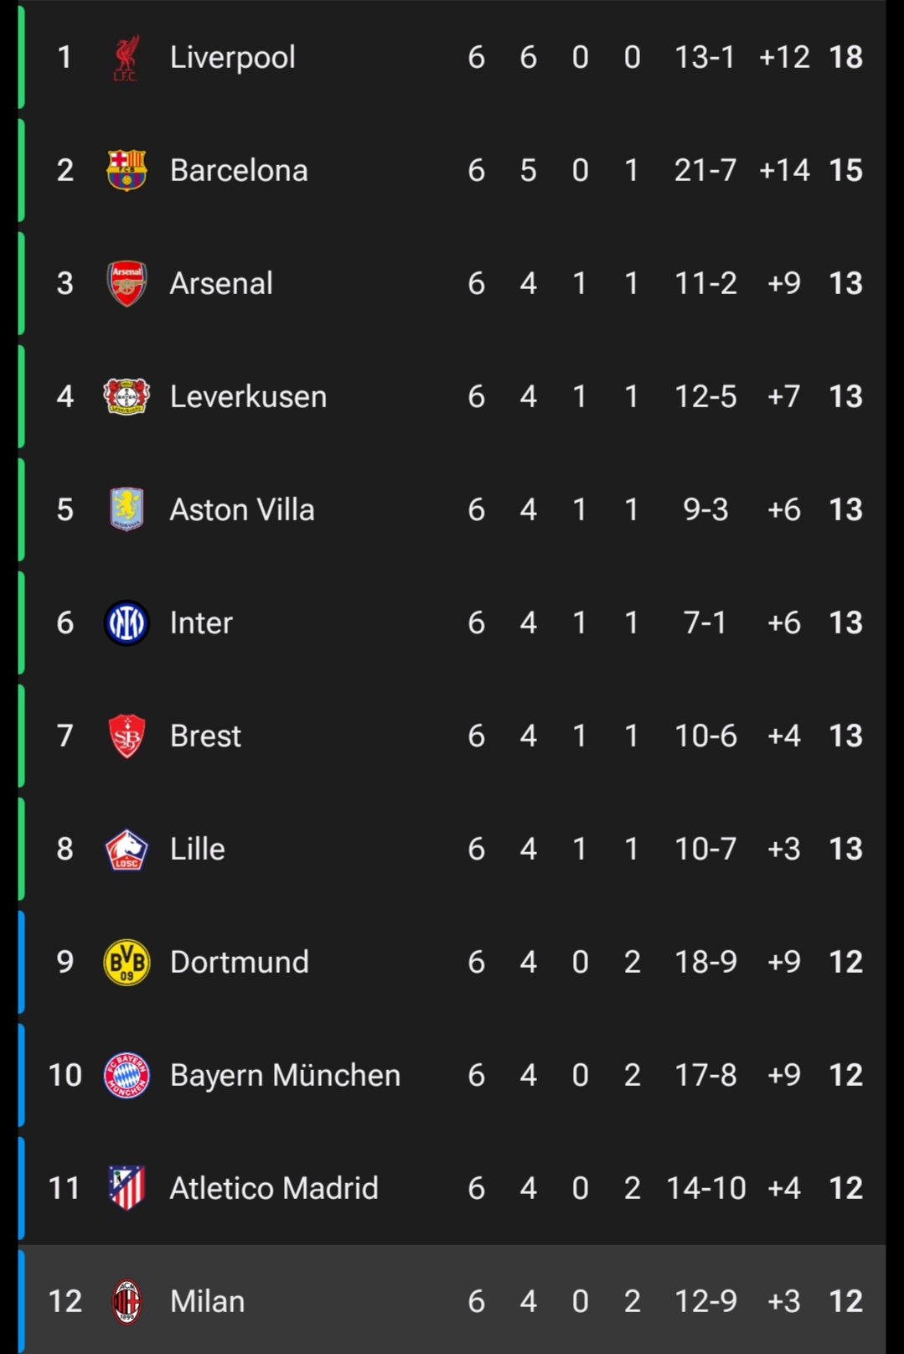Open the Atletico Madrid team name
904x1354 pixels.
[274, 1188]
